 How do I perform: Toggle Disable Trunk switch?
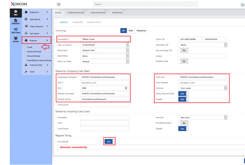pos(183,61)
